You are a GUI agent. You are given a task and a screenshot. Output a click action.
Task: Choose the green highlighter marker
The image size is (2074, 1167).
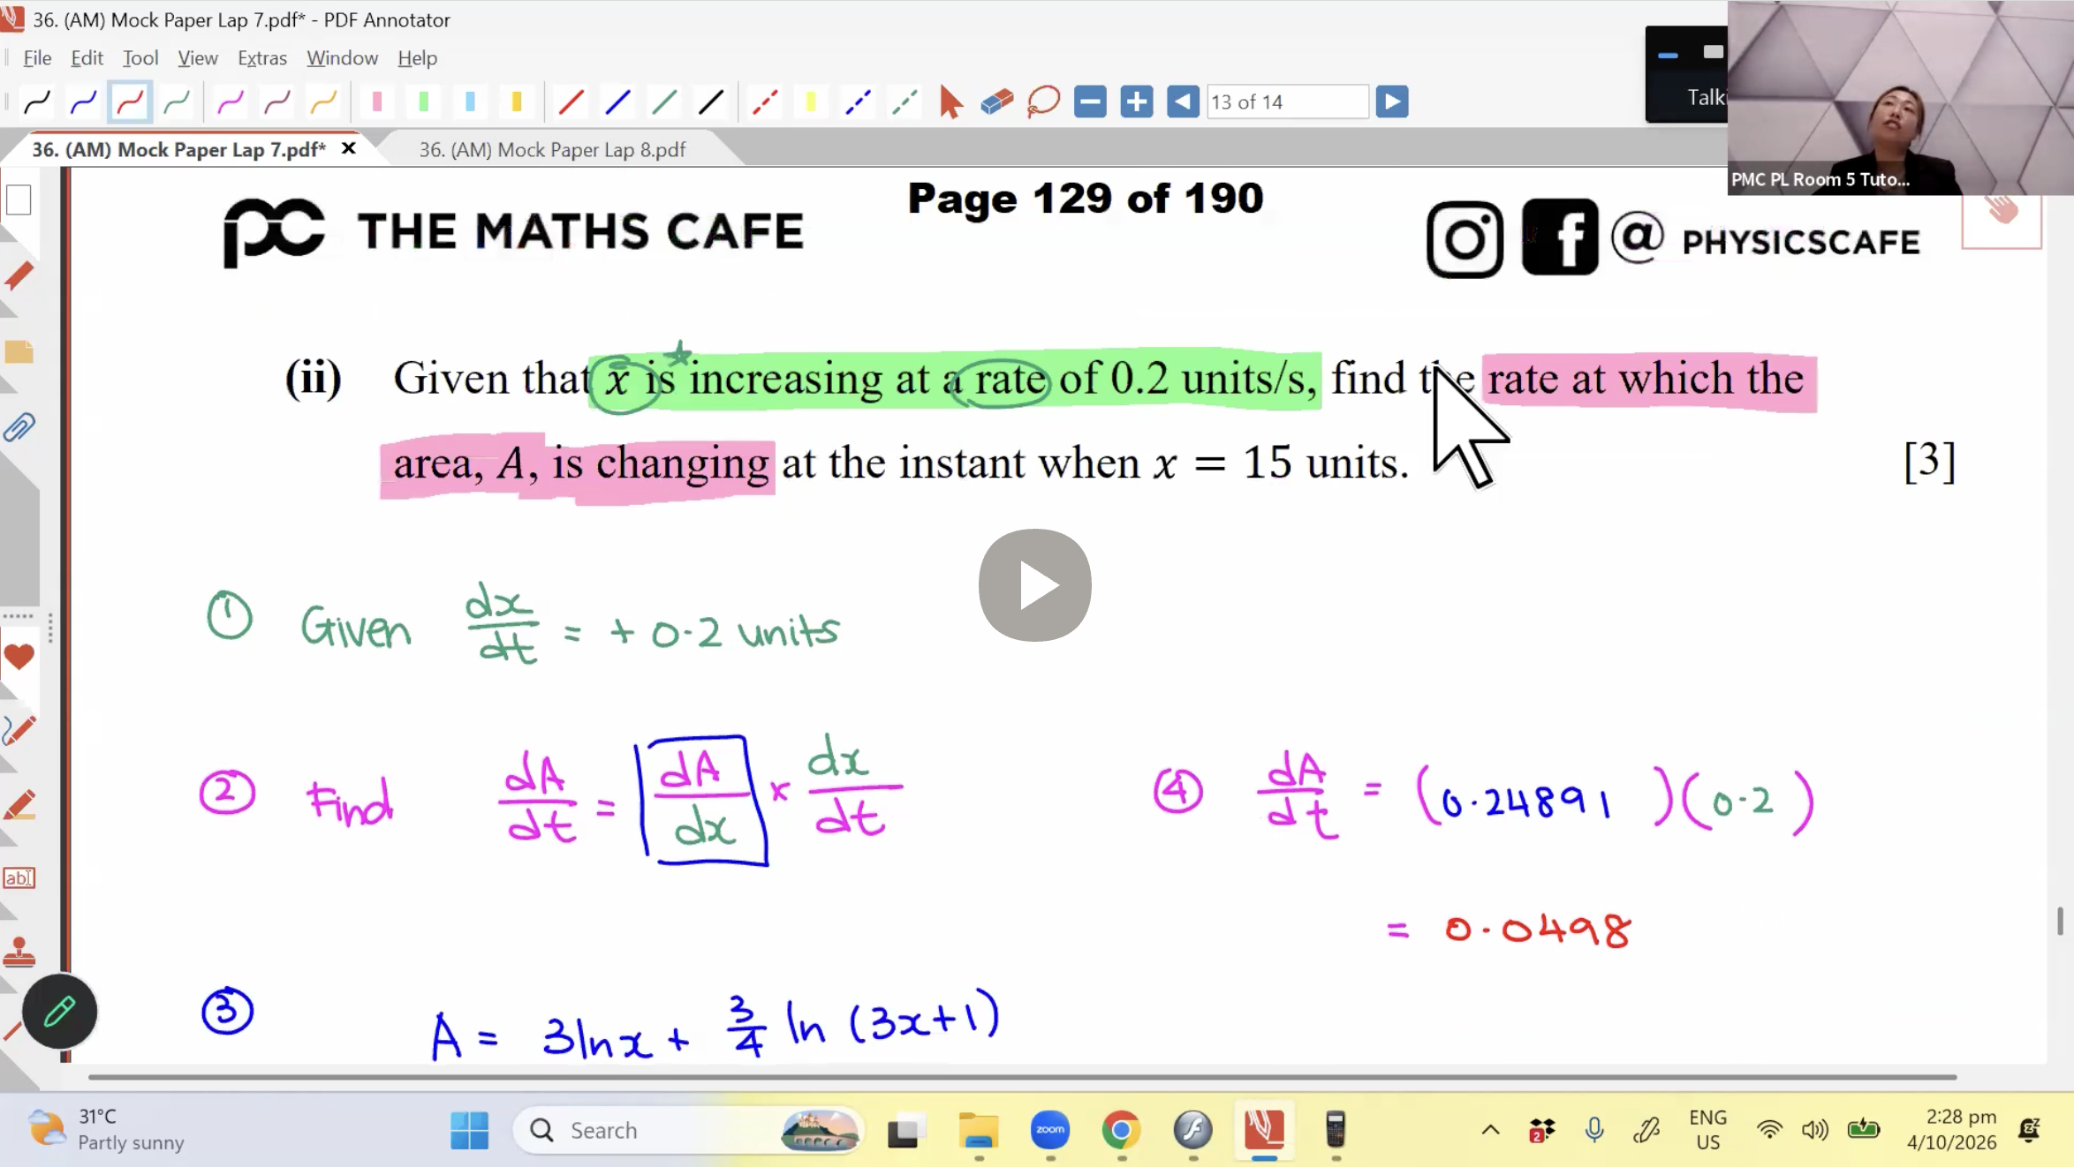[424, 102]
